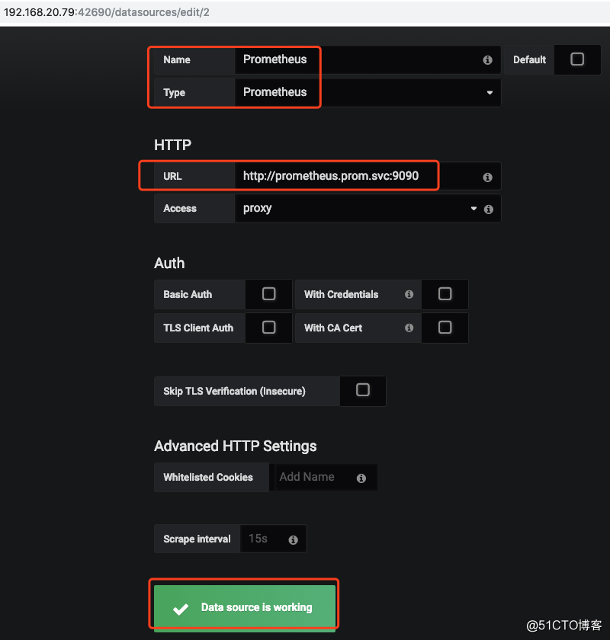The height and width of the screenshot is (640, 610).
Task: Click the With CA Cert info icon
Action: click(409, 328)
